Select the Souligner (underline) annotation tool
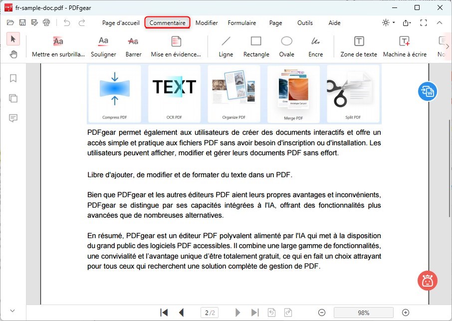The width and height of the screenshot is (452, 321). click(x=103, y=46)
